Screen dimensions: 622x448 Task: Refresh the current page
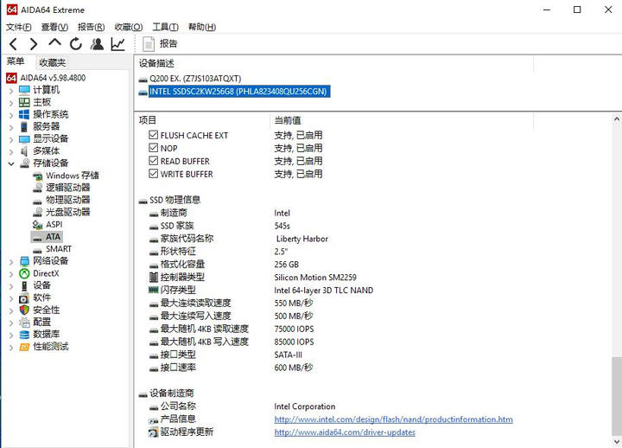pos(76,44)
